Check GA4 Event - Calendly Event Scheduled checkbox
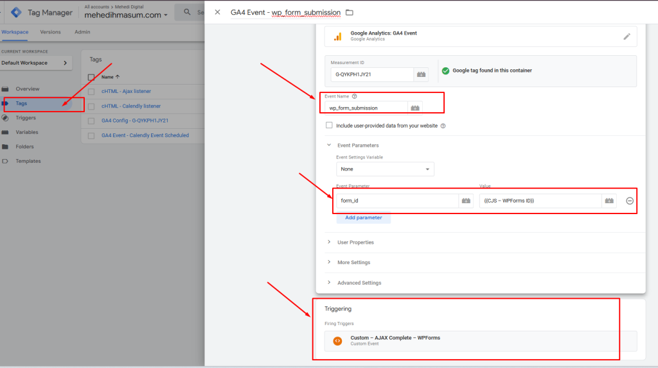658x368 pixels. (91, 136)
